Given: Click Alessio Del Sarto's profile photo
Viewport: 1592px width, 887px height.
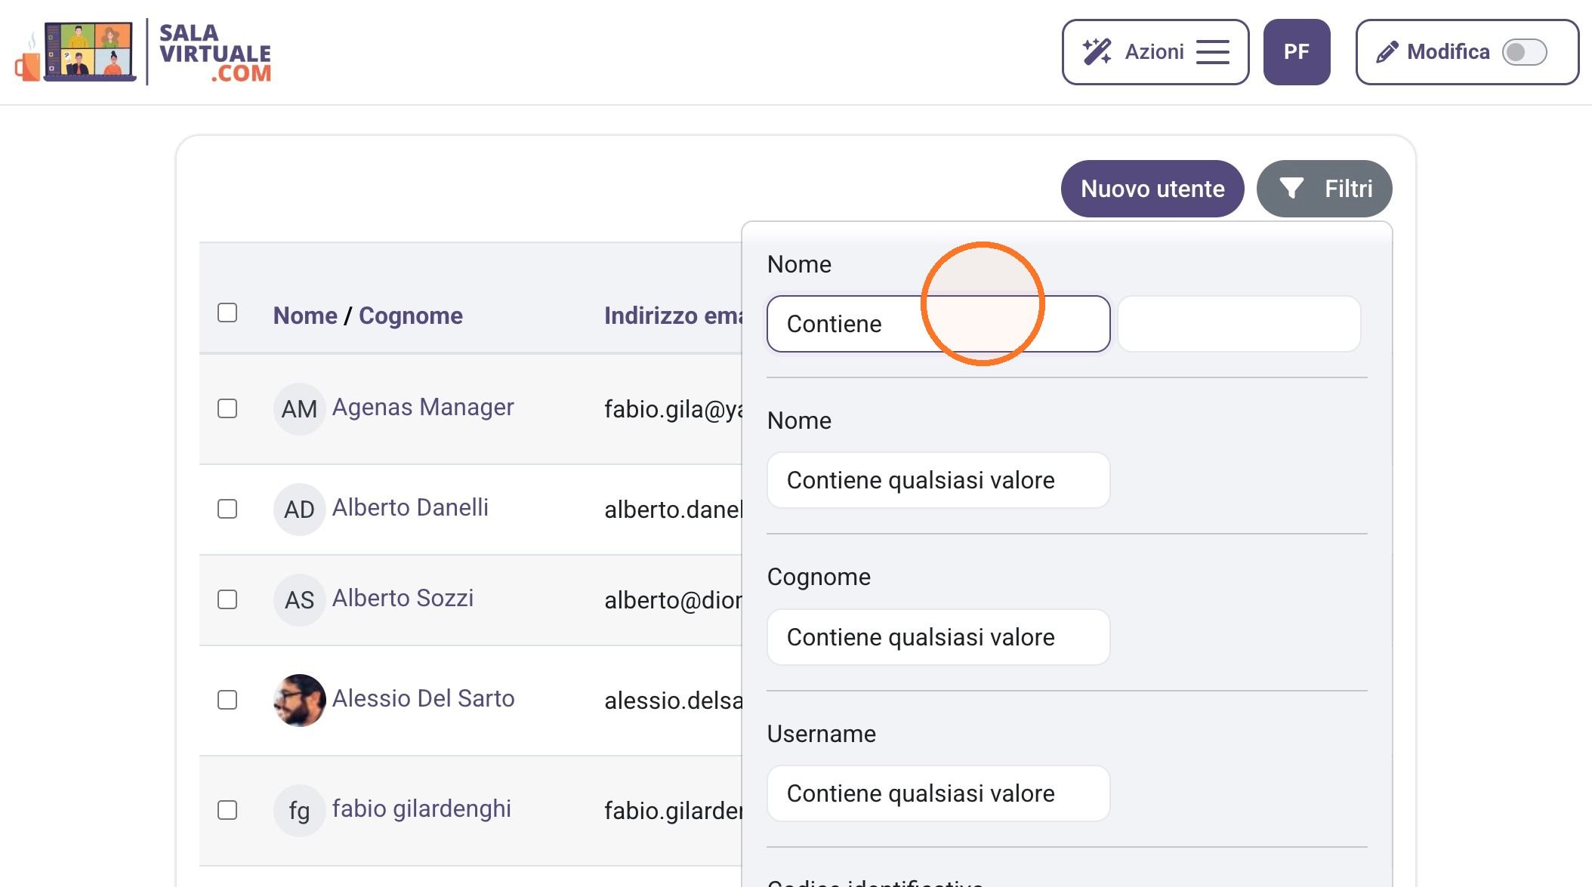Looking at the screenshot, I should click(x=299, y=701).
